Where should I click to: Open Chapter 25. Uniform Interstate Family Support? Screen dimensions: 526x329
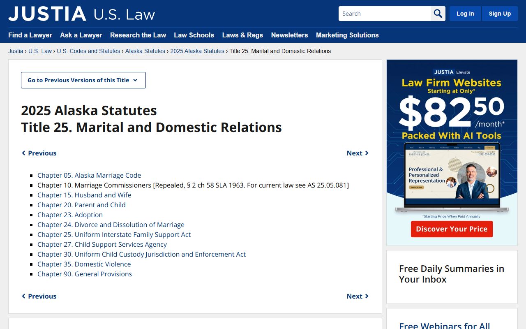(114, 234)
